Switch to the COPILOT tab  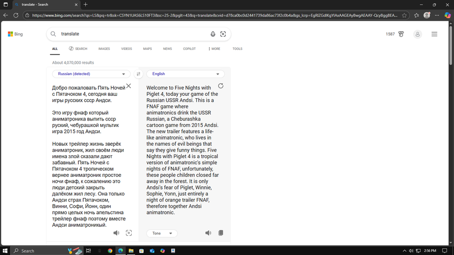189,49
